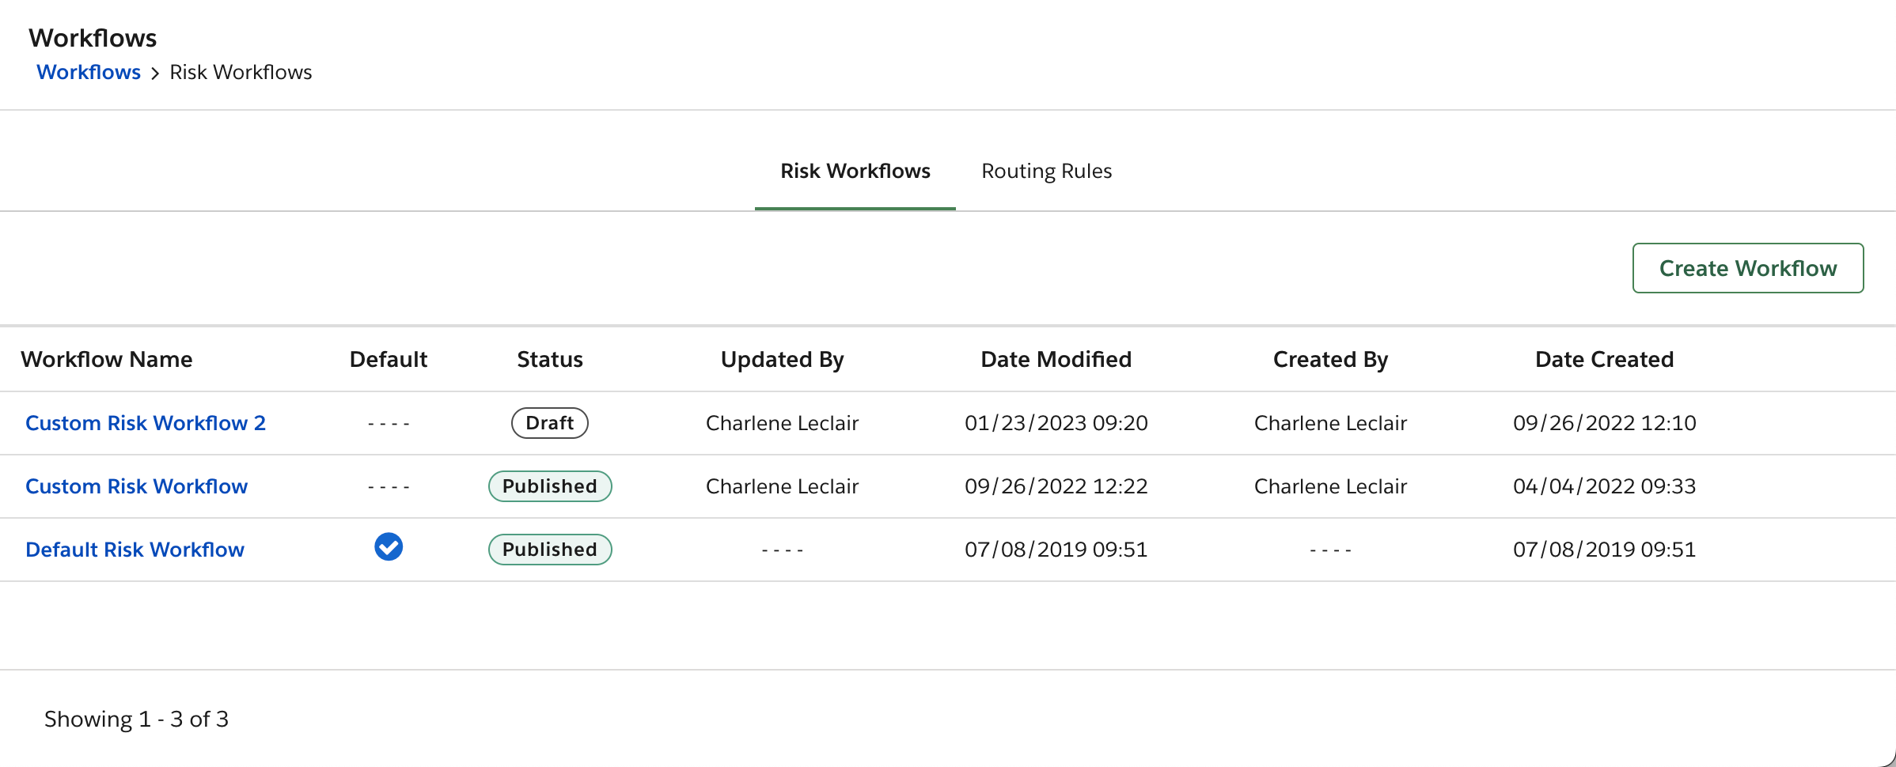Image resolution: width=1896 pixels, height=767 pixels.
Task: Click the blue default checkmark icon
Action: point(388,546)
